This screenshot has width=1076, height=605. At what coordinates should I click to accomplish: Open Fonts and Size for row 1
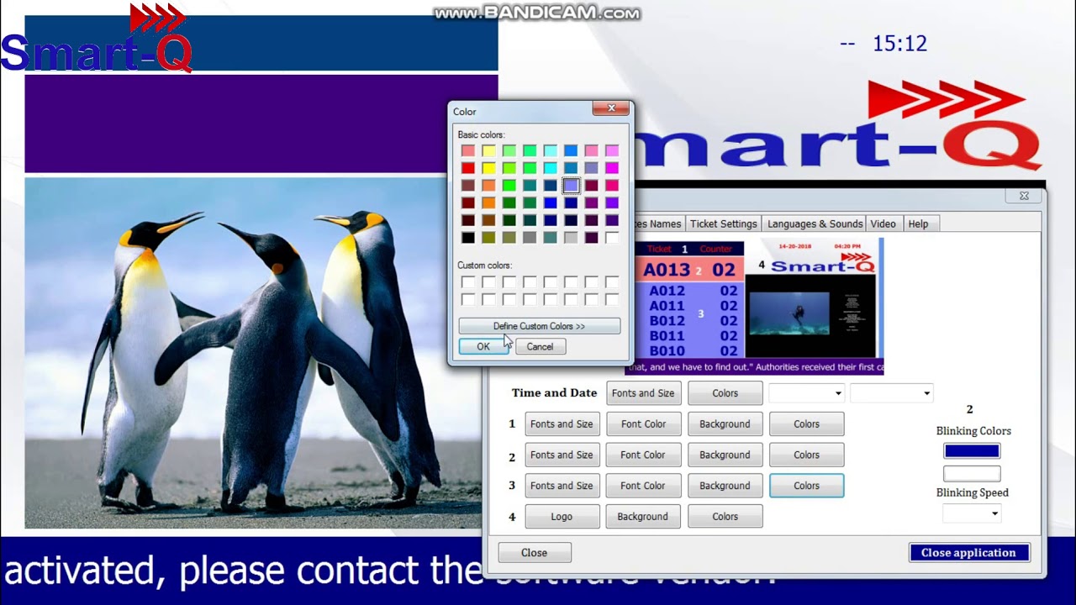click(x=562, y=424)
